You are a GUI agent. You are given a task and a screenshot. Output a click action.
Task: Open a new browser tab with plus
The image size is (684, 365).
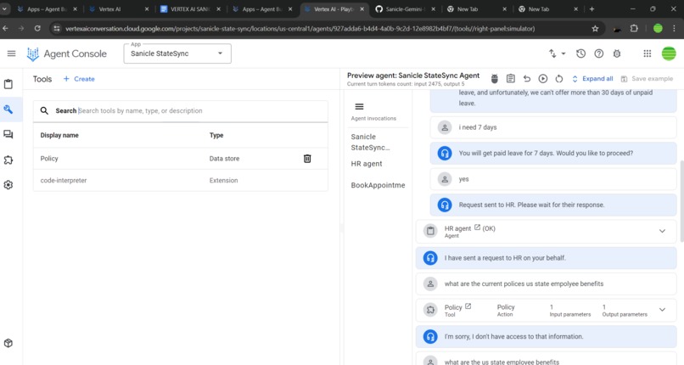tap(591, 9)
